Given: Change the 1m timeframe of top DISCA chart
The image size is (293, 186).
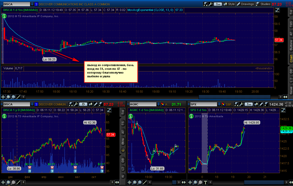Looking at the screenshot, I should pos(218,4).
